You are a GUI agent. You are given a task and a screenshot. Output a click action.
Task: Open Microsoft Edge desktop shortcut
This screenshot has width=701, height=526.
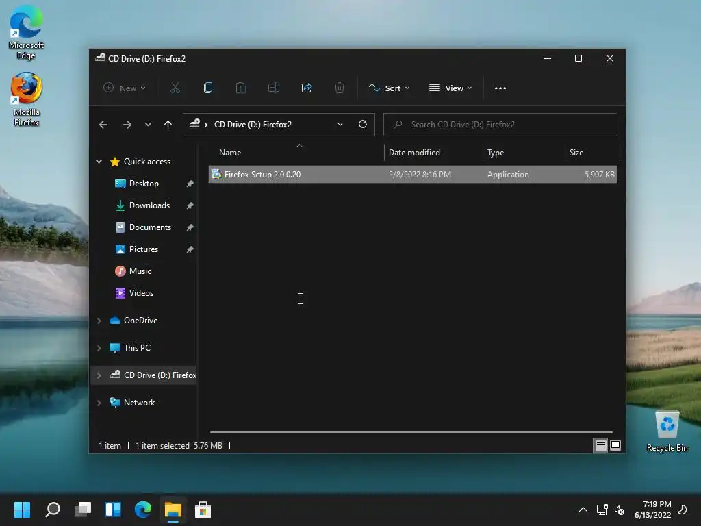[x=26, y=32]
